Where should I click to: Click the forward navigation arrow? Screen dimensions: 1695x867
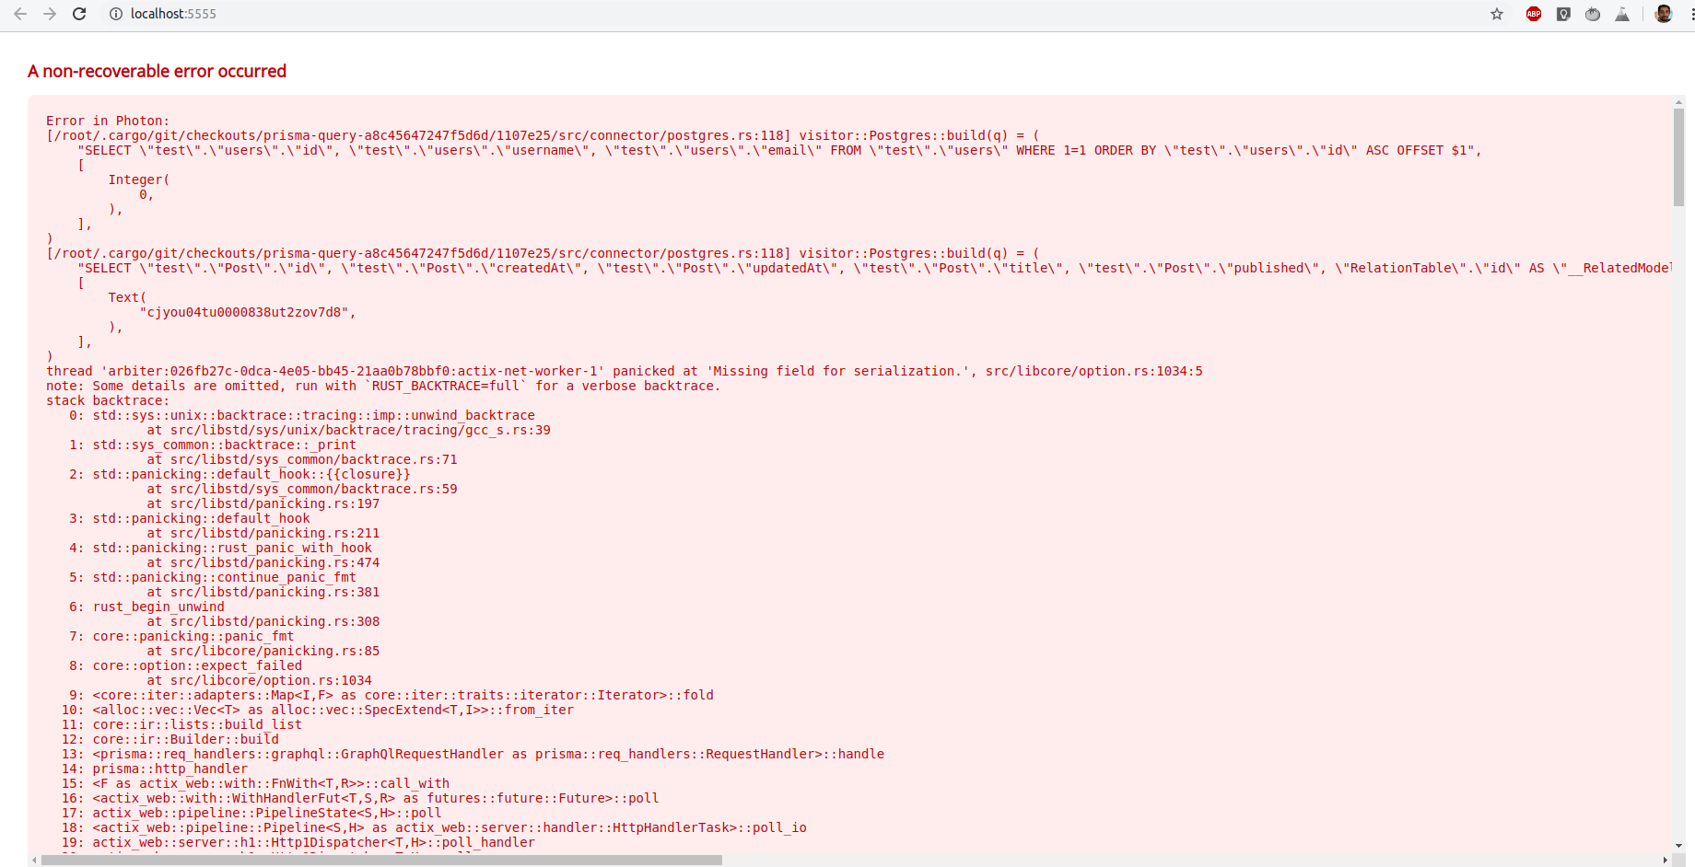(50, 14)
